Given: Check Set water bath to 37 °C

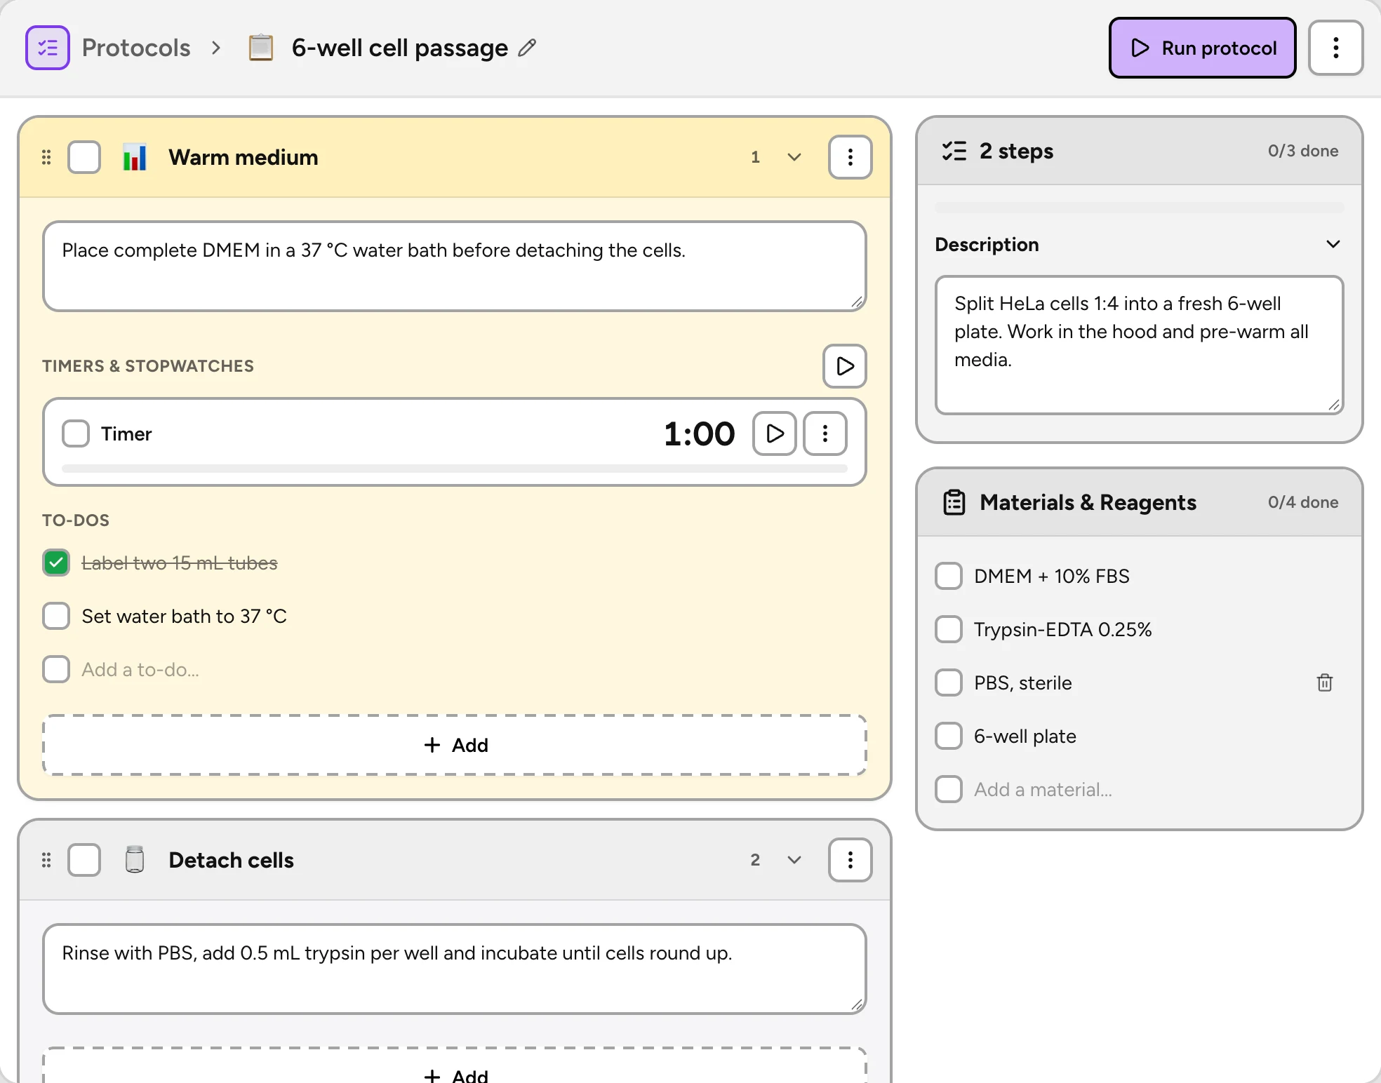Looking at the screenshot, I should pyautogui.click(x=56, y=616).
